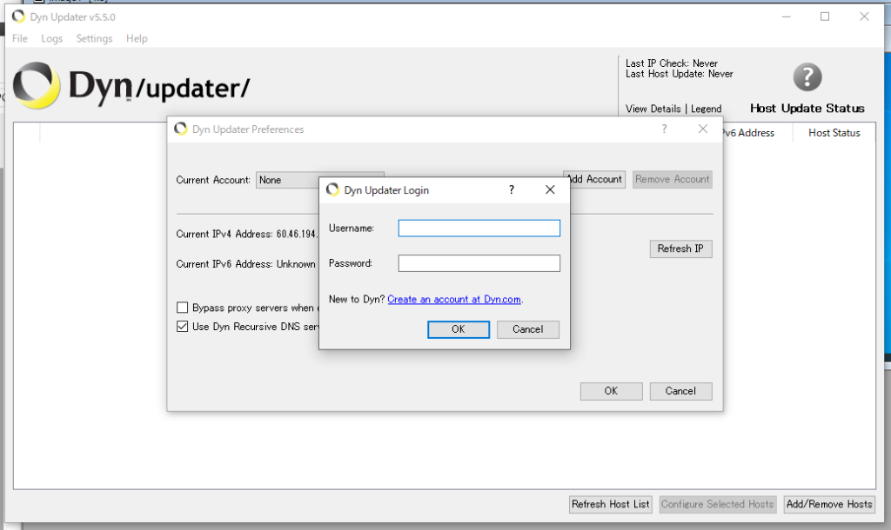This screenshot has width=891, height=530.
Task: Click OK in the Preferences dialog
Action: [612, 391]
